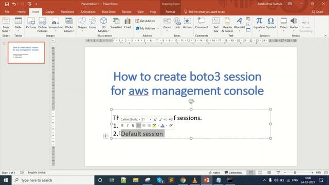Start Slide Show from the status bar
This screenshot has height=185, width=329.
278,173
